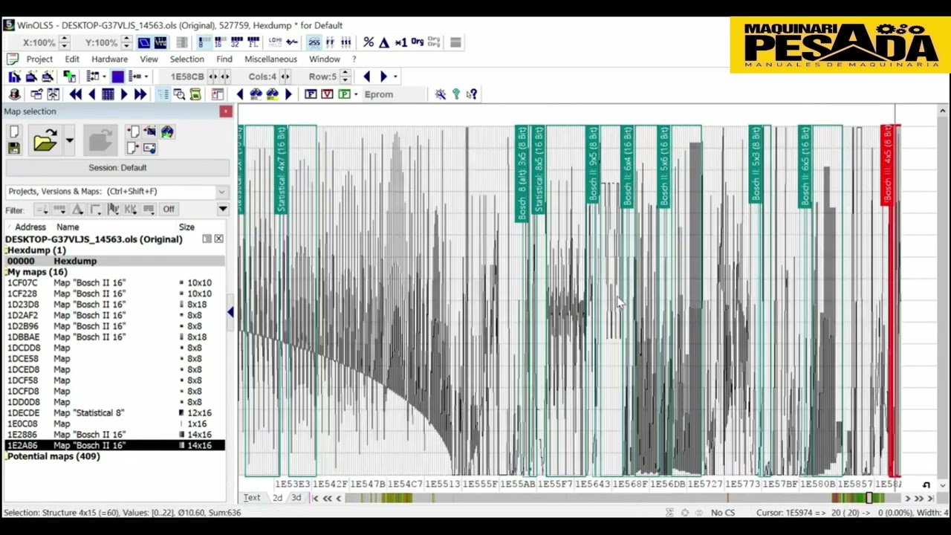Image resolution: width=951 pixels, height=535 pixels.
Task: Open the Projects, Versions & Maps combo box
Action: pos(117,191)
